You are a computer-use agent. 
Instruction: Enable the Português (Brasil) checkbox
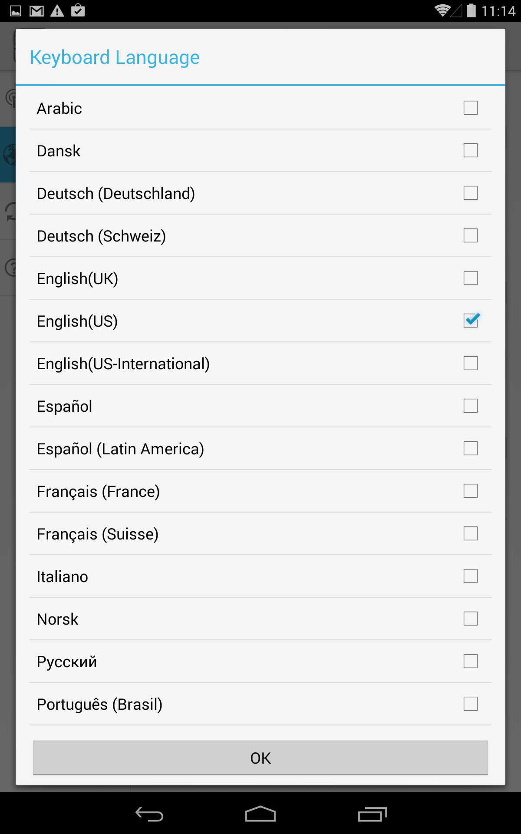[470, 704]
